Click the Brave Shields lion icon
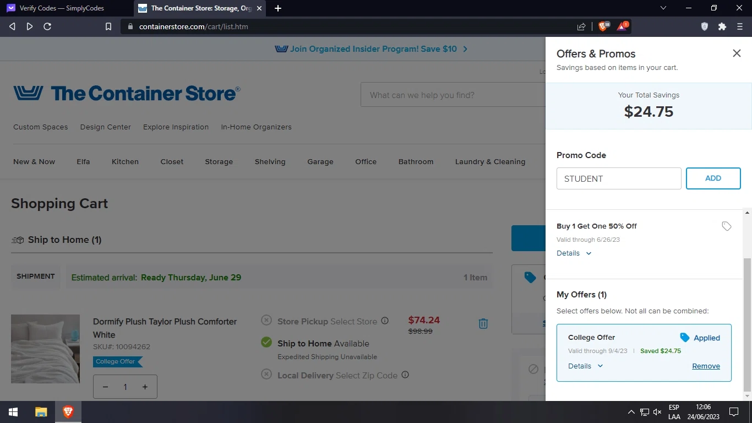 tap(603, 26)
